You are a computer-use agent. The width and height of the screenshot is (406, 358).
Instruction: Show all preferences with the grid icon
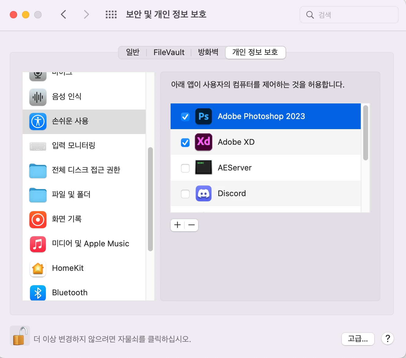tap(111, 14)
